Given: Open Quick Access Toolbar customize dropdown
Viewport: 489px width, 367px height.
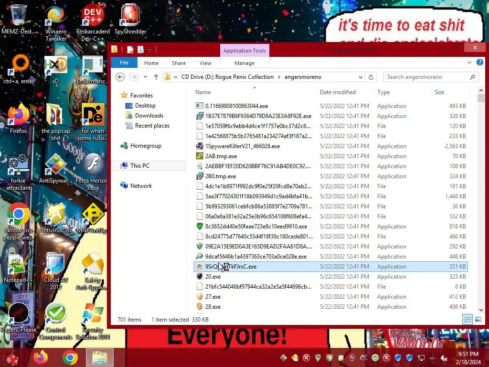Looking at the screenshot, I should pyautogui.click(x=149, y=50).
